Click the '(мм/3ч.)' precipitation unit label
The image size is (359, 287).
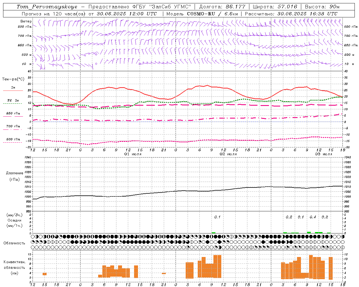[15, 215]
